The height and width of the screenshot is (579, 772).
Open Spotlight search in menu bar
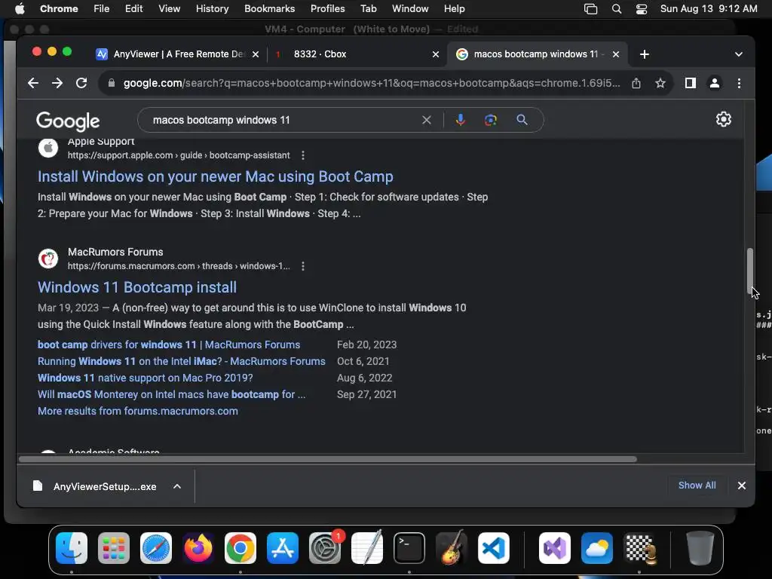click(617, 9)
